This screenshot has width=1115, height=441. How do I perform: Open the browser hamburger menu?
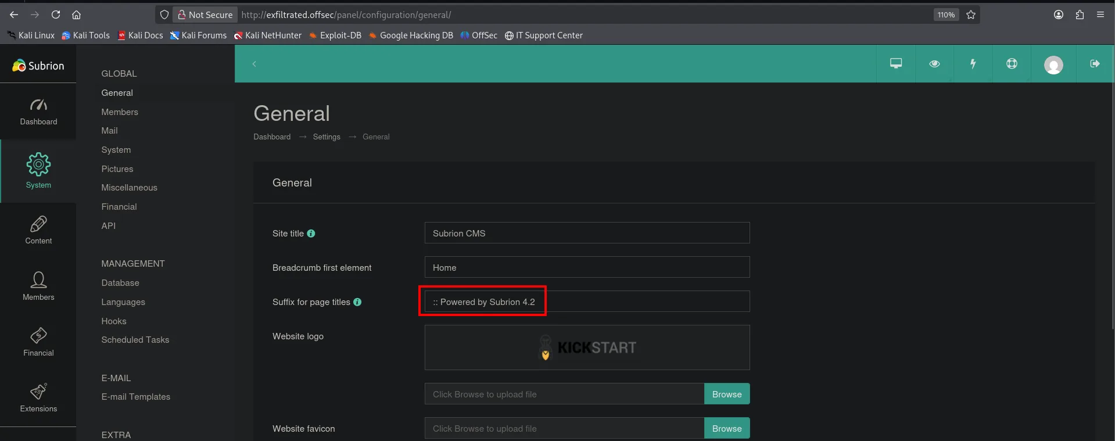[x=1100, y=15]
